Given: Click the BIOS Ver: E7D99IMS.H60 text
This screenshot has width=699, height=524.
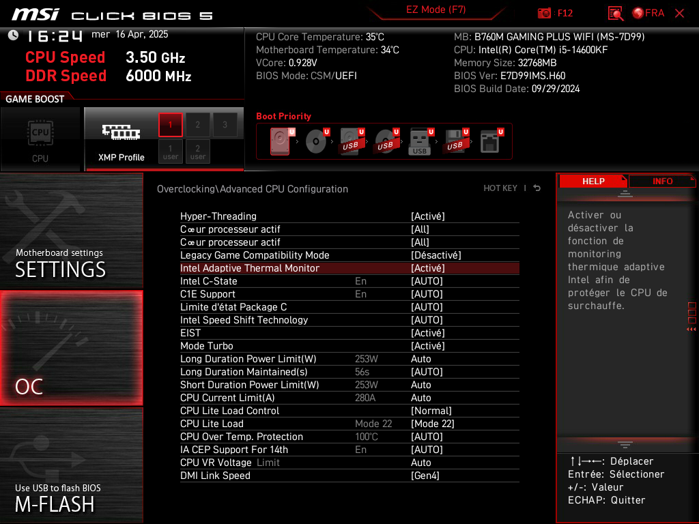Looking at the screenshot, I should pyautogui.click(x=509, y=76).
